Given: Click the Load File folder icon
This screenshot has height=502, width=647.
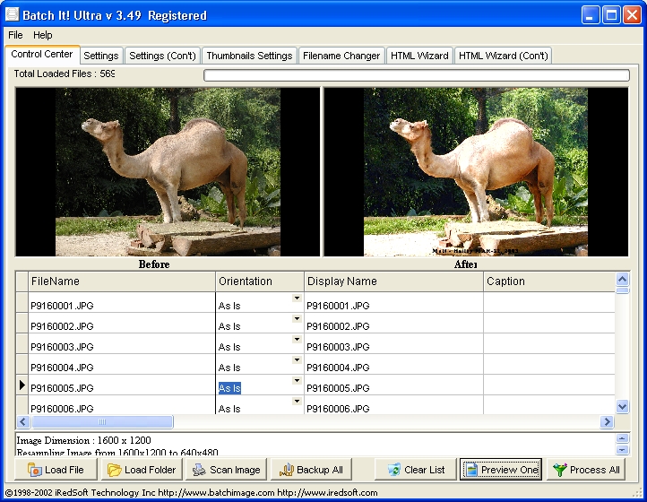Looking at the screenshot, I should pyautogui.click(x=35, y=470).
